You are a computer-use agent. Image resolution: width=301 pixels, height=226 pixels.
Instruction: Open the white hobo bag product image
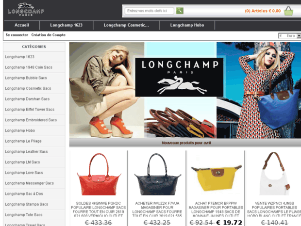(274, 174)
